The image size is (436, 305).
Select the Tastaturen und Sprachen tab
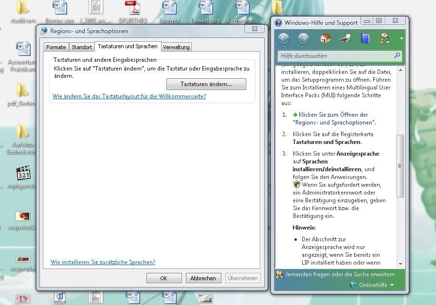tap(127, 46)
